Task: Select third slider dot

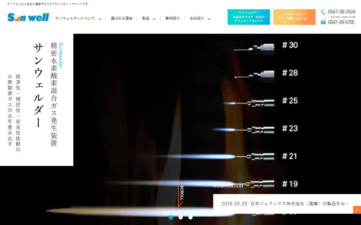Action: 190,217
